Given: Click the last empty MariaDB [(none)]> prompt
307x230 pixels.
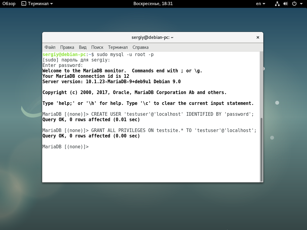Looking at the screenshot, I should tap(65, 147).
